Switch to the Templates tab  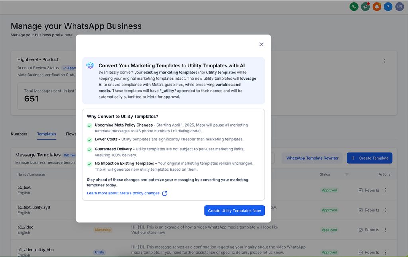click(46, 134)
